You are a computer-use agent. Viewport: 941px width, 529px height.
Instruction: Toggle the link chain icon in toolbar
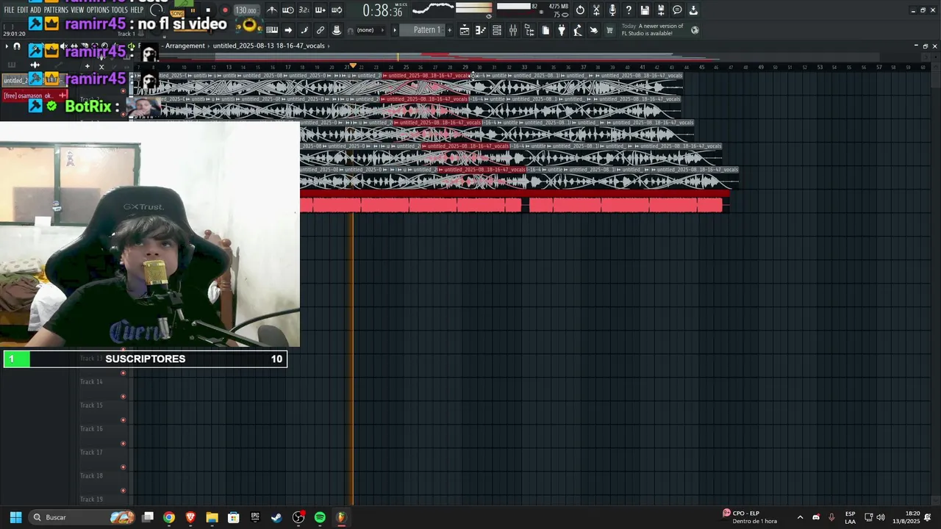pos(321,30)
